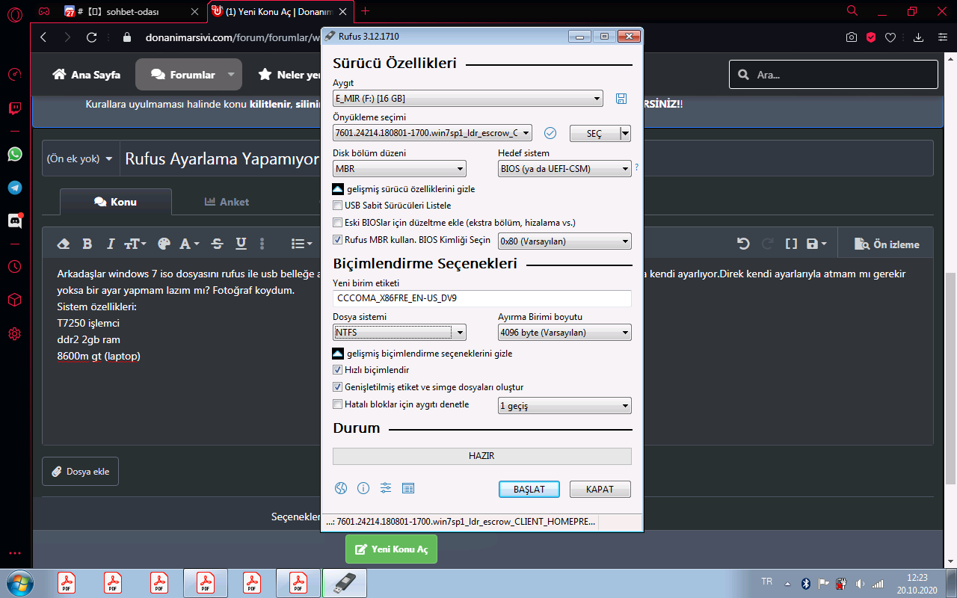
Task: Open the Hedef sistem dropdown
Action: click(x=564, y=169)
